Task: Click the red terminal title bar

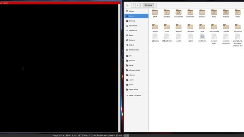Action: pyautogui.click(x=60, y=3)
